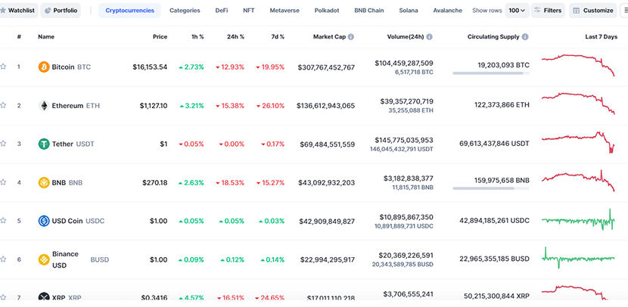Viewport: 628px width, 307px height.
Task: Sort by the Name column header
Action: click(x=46, y=37)
